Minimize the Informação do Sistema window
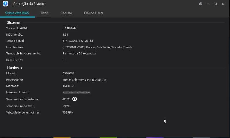The width and height of the screenshot is (230, 138). click(x=208, y=4)
